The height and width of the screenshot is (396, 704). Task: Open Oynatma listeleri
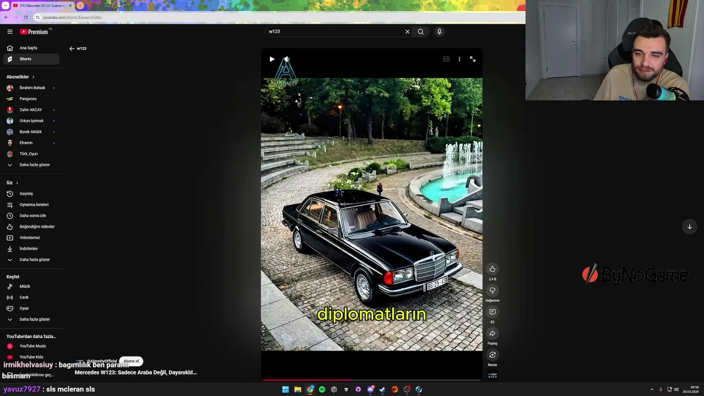[x=31, y=205]
